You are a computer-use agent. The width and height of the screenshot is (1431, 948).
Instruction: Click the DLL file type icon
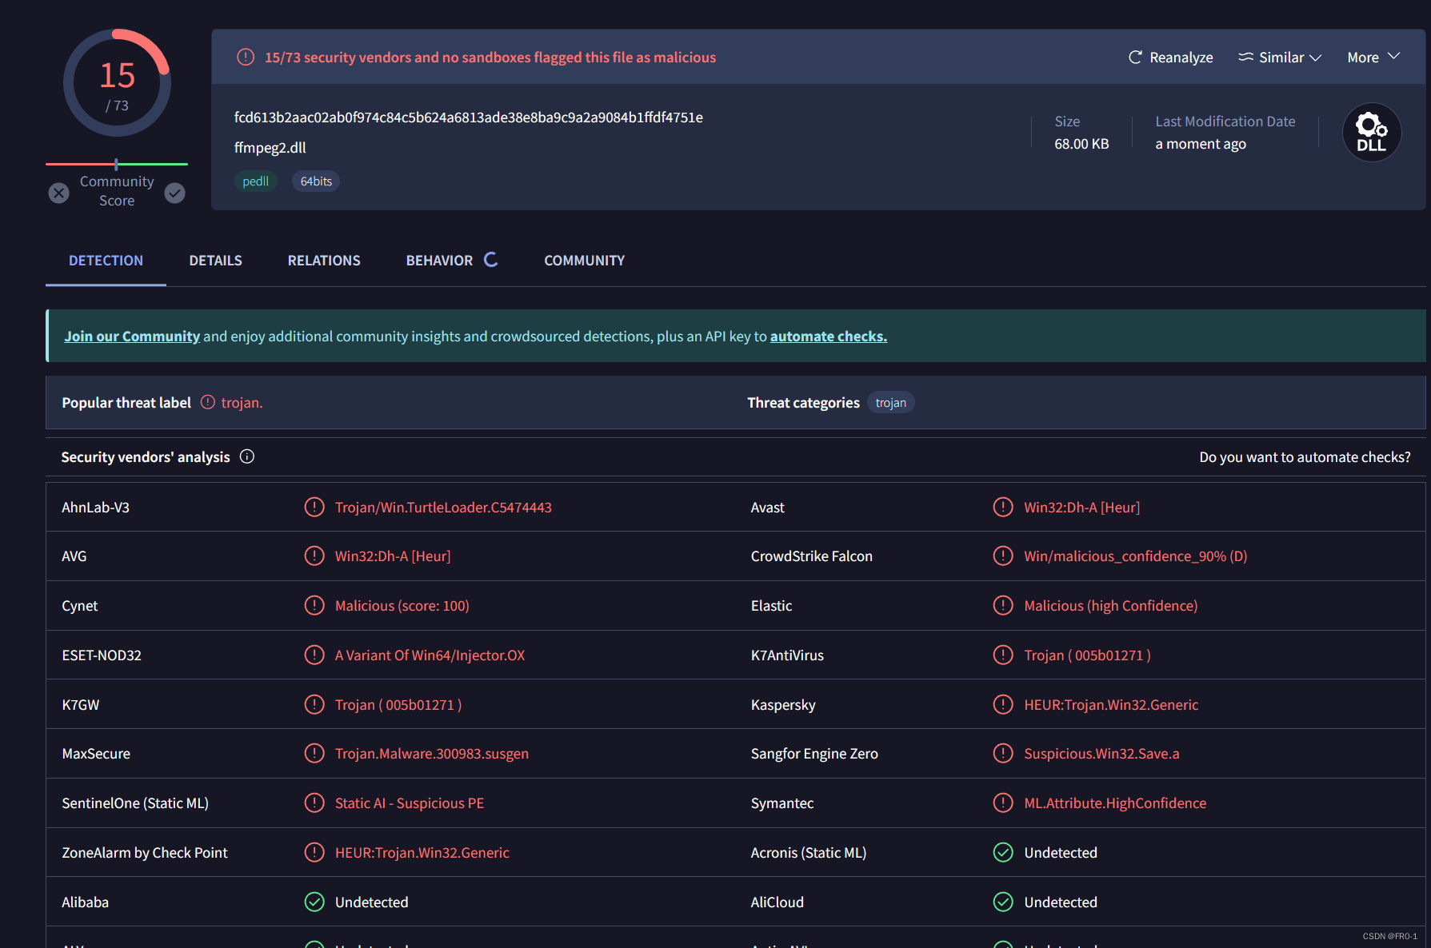[1371, 133]
